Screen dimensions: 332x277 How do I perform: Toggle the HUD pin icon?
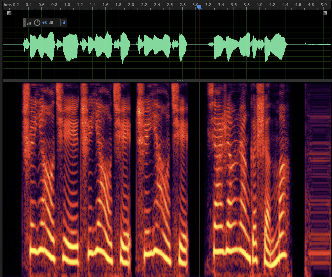tap(64, 22)
